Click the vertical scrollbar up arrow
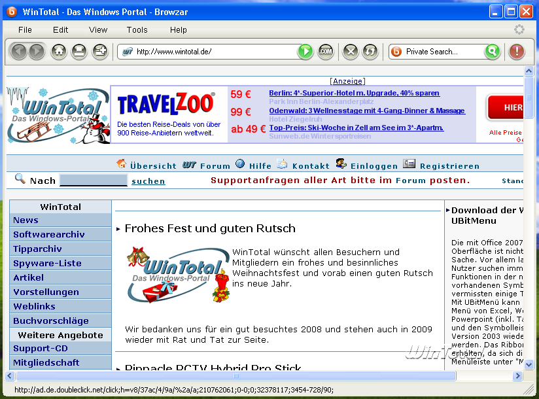This screenshot has width=539, height=399. point(529,71)
